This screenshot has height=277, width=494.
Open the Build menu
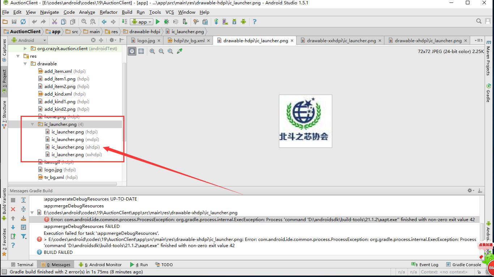click(x=127, y=12)
